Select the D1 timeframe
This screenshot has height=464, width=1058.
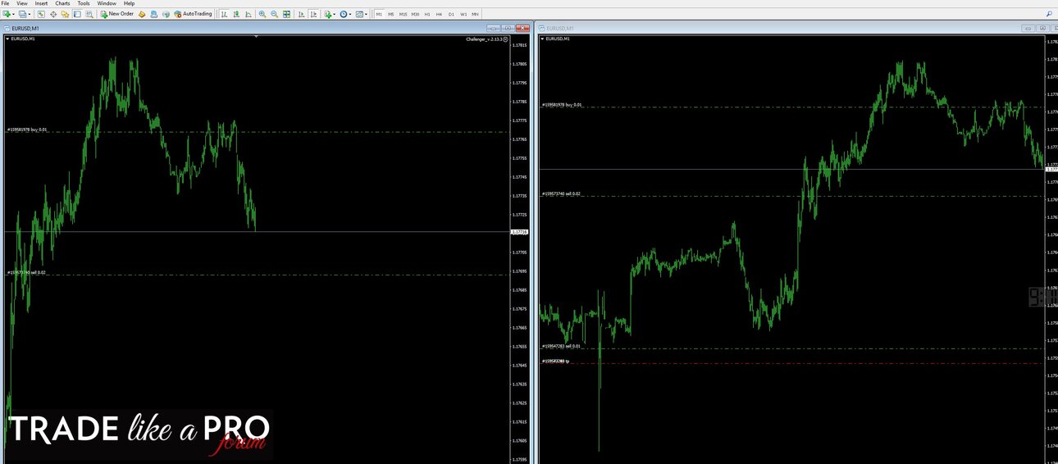click(451, 14)
